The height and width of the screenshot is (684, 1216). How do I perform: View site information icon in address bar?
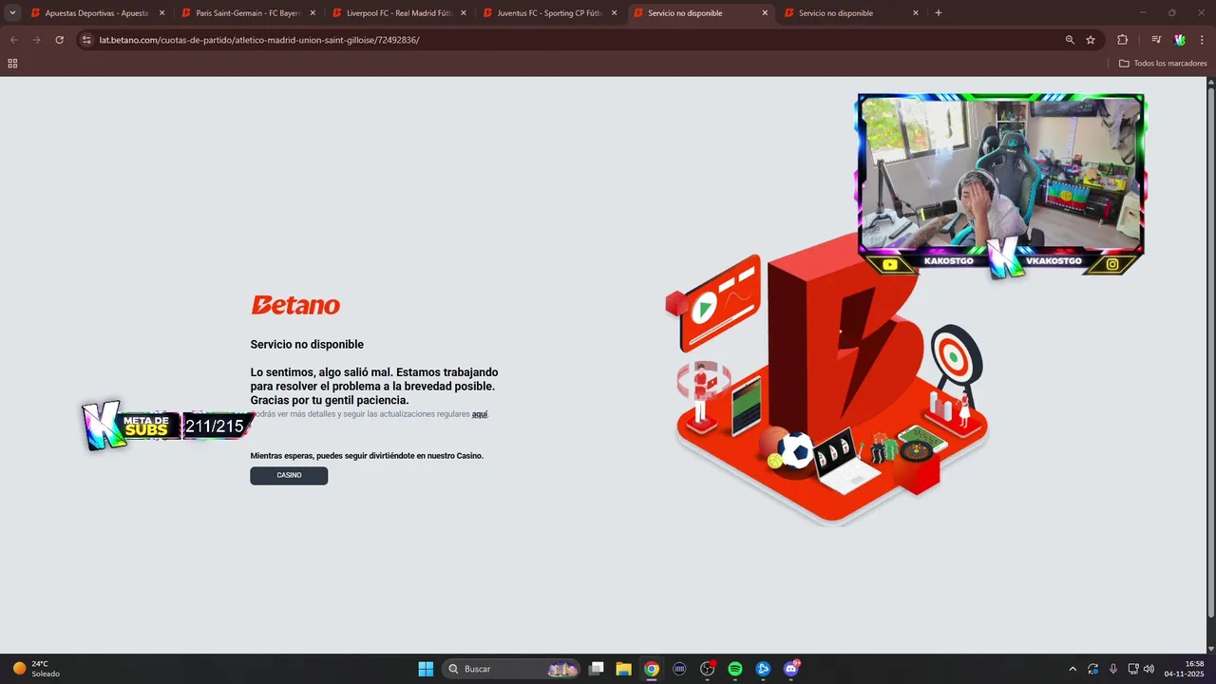85,40
